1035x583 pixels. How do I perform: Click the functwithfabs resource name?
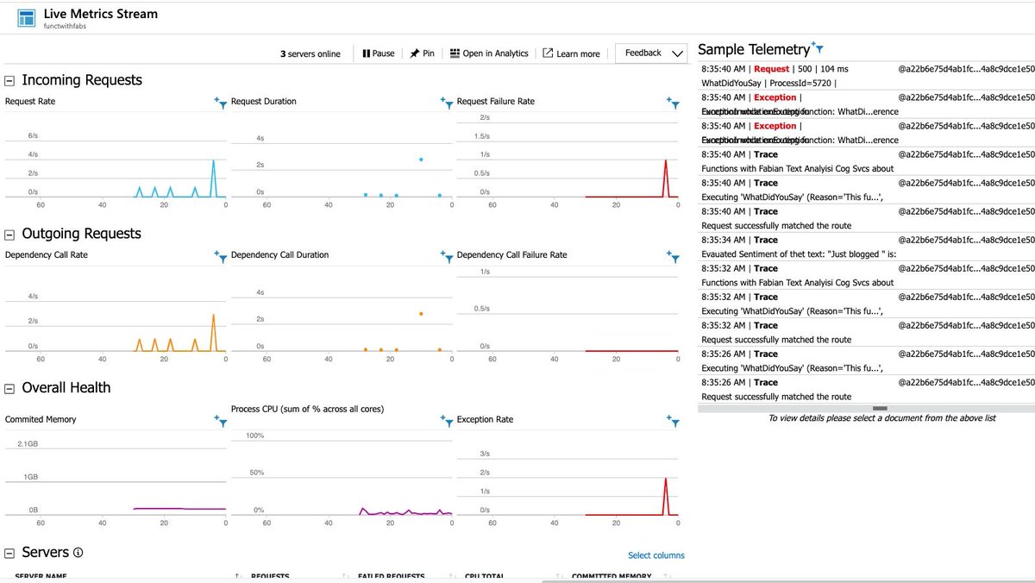pos(66,28)
